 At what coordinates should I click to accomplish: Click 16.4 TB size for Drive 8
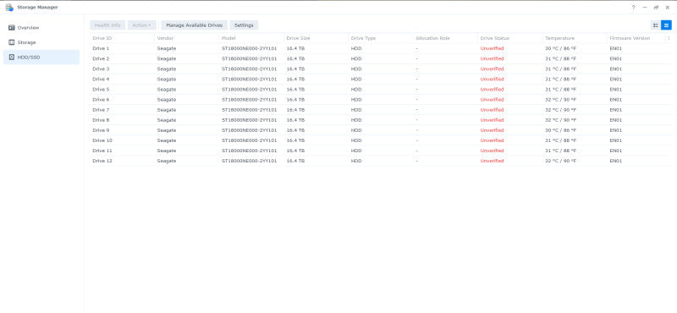tap(295, 120)
